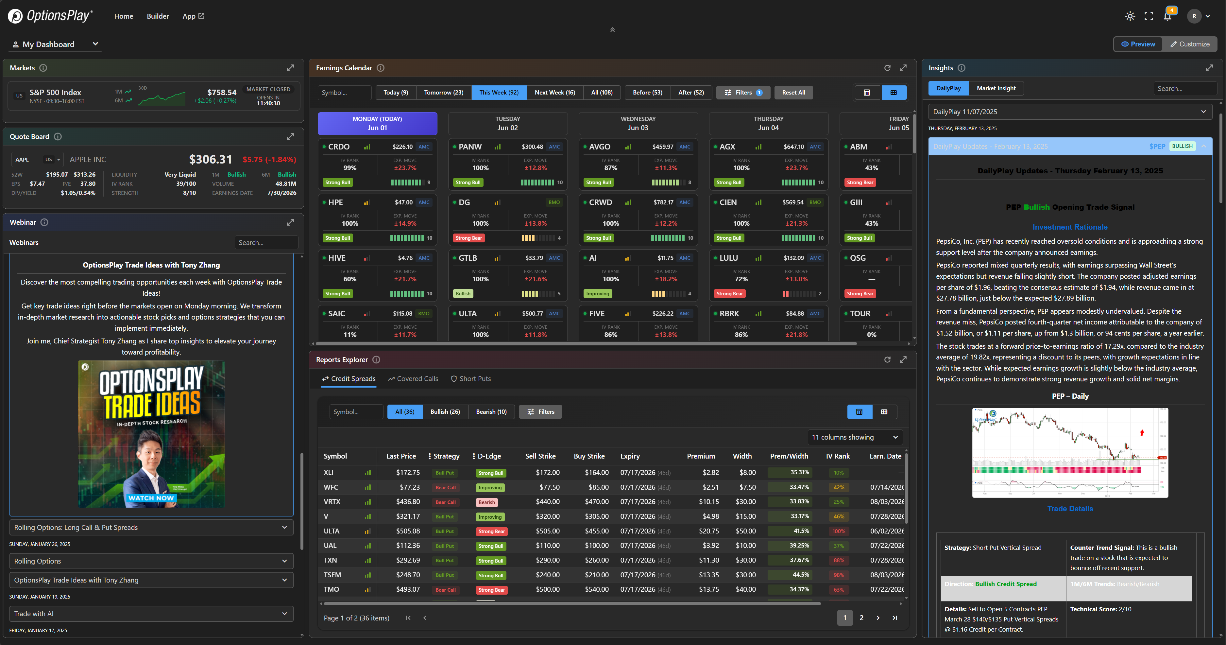Filter earnings to After (52)
This screenshot has width=1226, height=645.
click(x=691, y=92)
